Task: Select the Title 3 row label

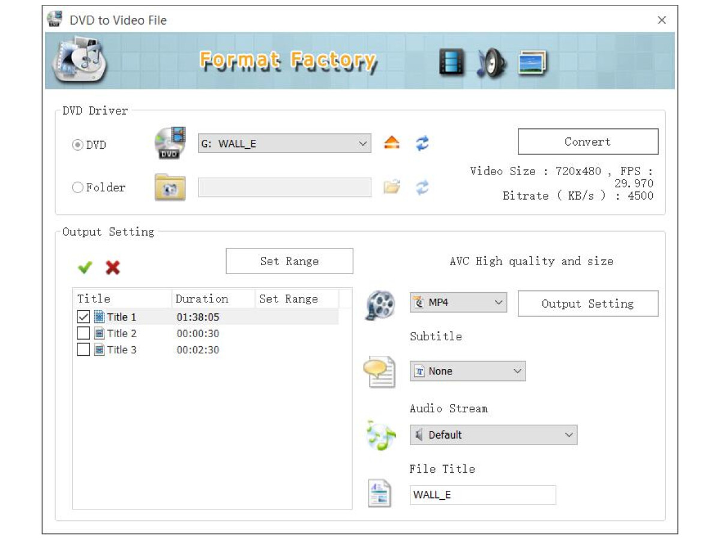Action: (122, 350)
